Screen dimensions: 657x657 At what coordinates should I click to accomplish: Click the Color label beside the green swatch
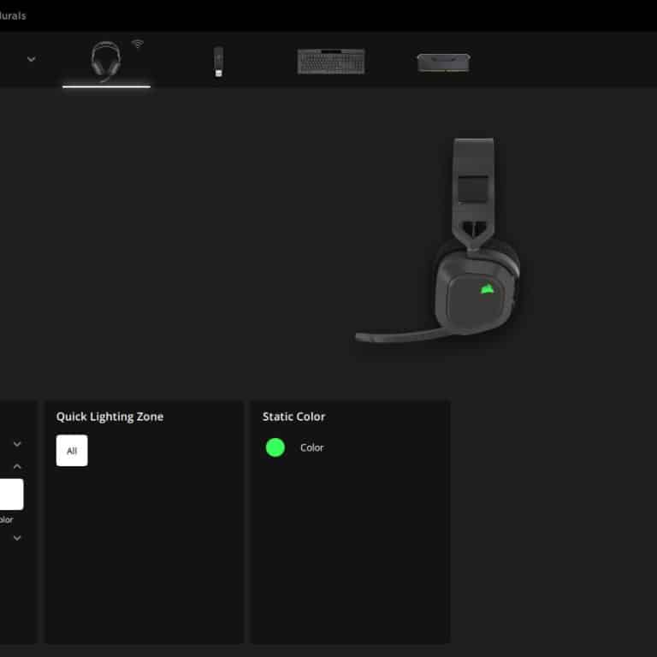(x=311, y=447)
